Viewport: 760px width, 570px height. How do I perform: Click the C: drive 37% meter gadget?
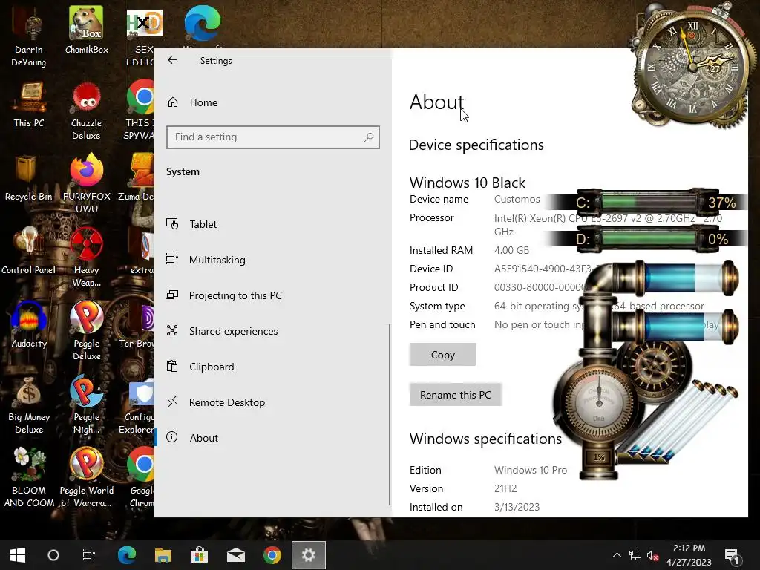[647, 202]
